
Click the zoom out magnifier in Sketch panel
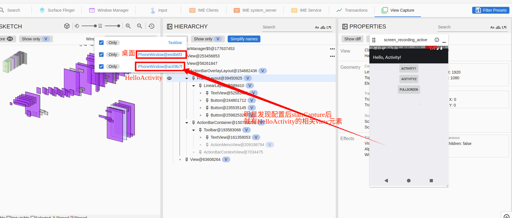click(139, 26)
